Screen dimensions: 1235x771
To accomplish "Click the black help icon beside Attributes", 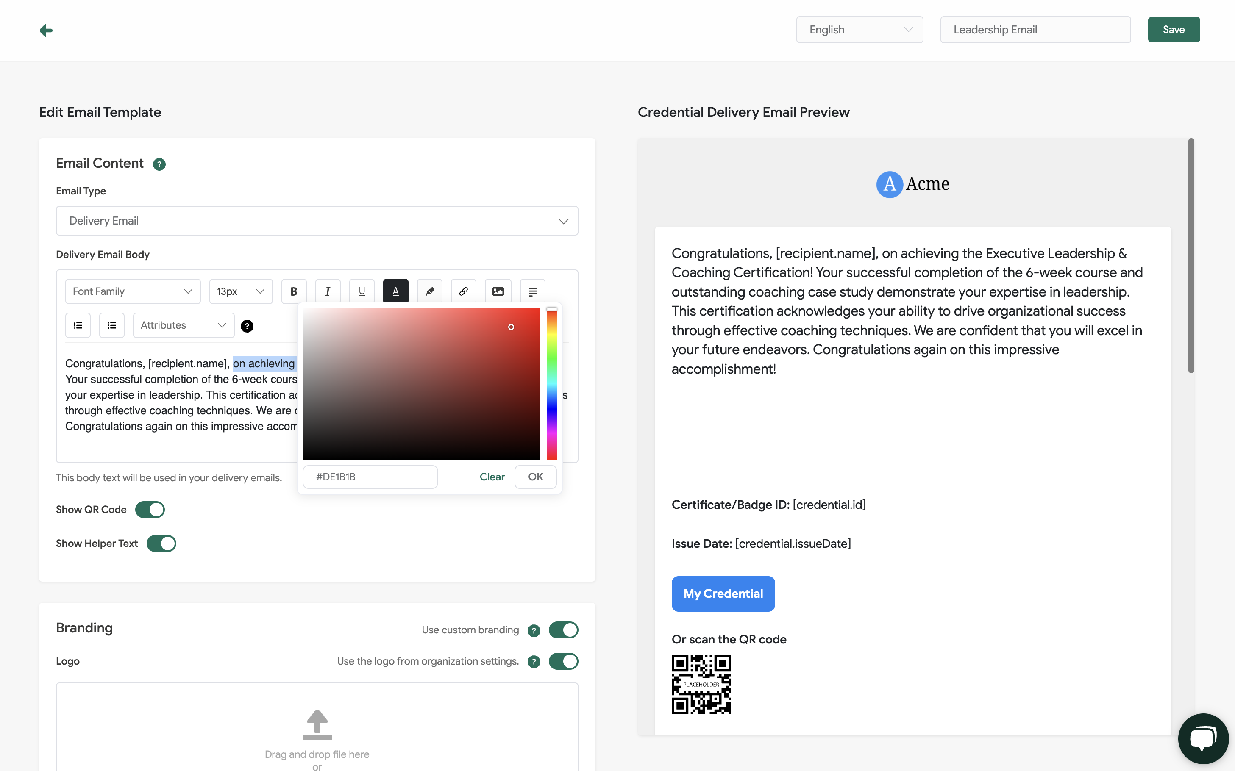I will tap(247, 326).
